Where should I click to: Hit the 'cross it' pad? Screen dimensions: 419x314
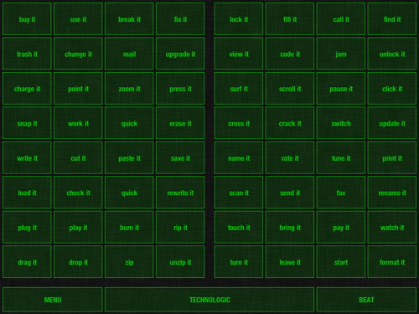[x=239, y=123]
